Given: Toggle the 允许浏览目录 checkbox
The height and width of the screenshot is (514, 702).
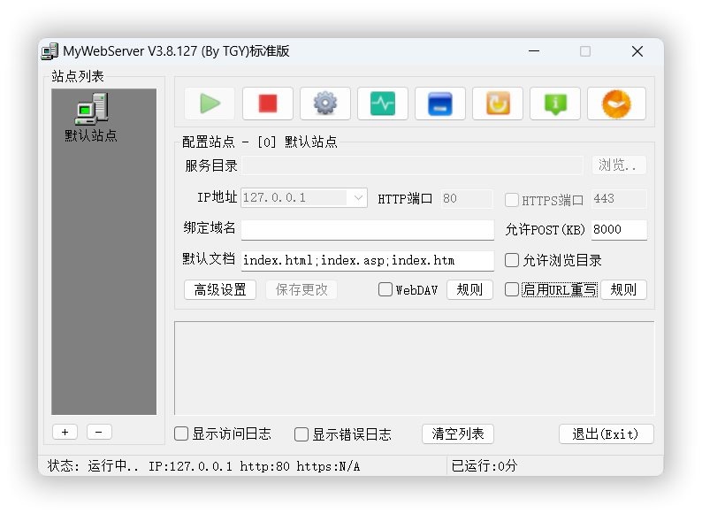Looking at the screenshot, I should point(512,260).
